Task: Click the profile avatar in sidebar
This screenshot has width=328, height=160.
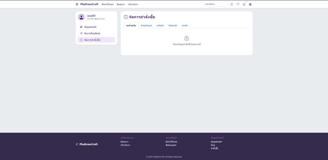Action: click(x=81, y=17)
